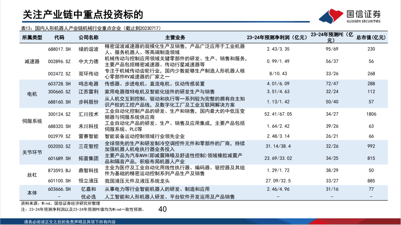401x225 pixels.
Task: Select profit value 52.41/67.05
Action: (278, 114)
